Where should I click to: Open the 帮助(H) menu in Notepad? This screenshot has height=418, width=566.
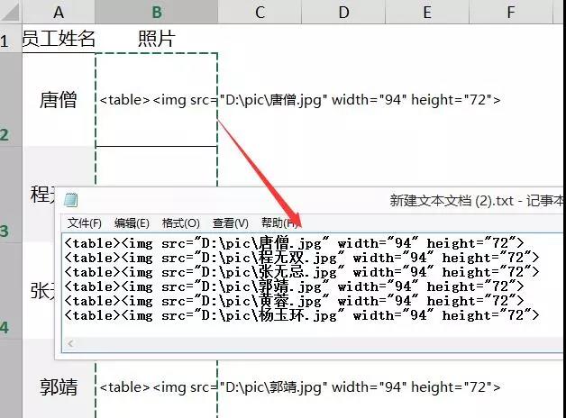pyautogui.click(x=279, y=223)
